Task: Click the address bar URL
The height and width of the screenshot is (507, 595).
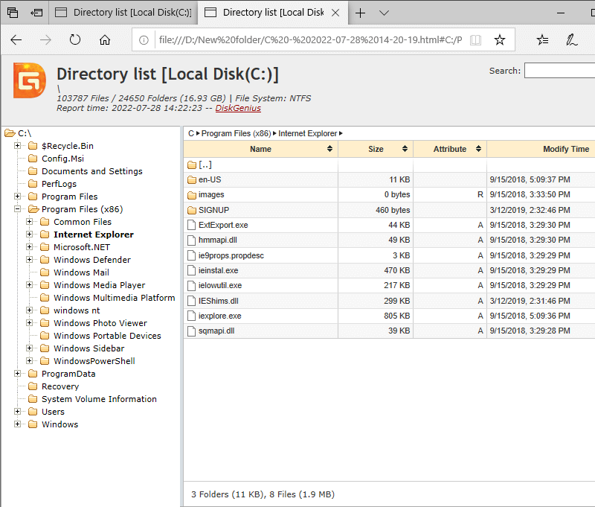Action: 310,40
